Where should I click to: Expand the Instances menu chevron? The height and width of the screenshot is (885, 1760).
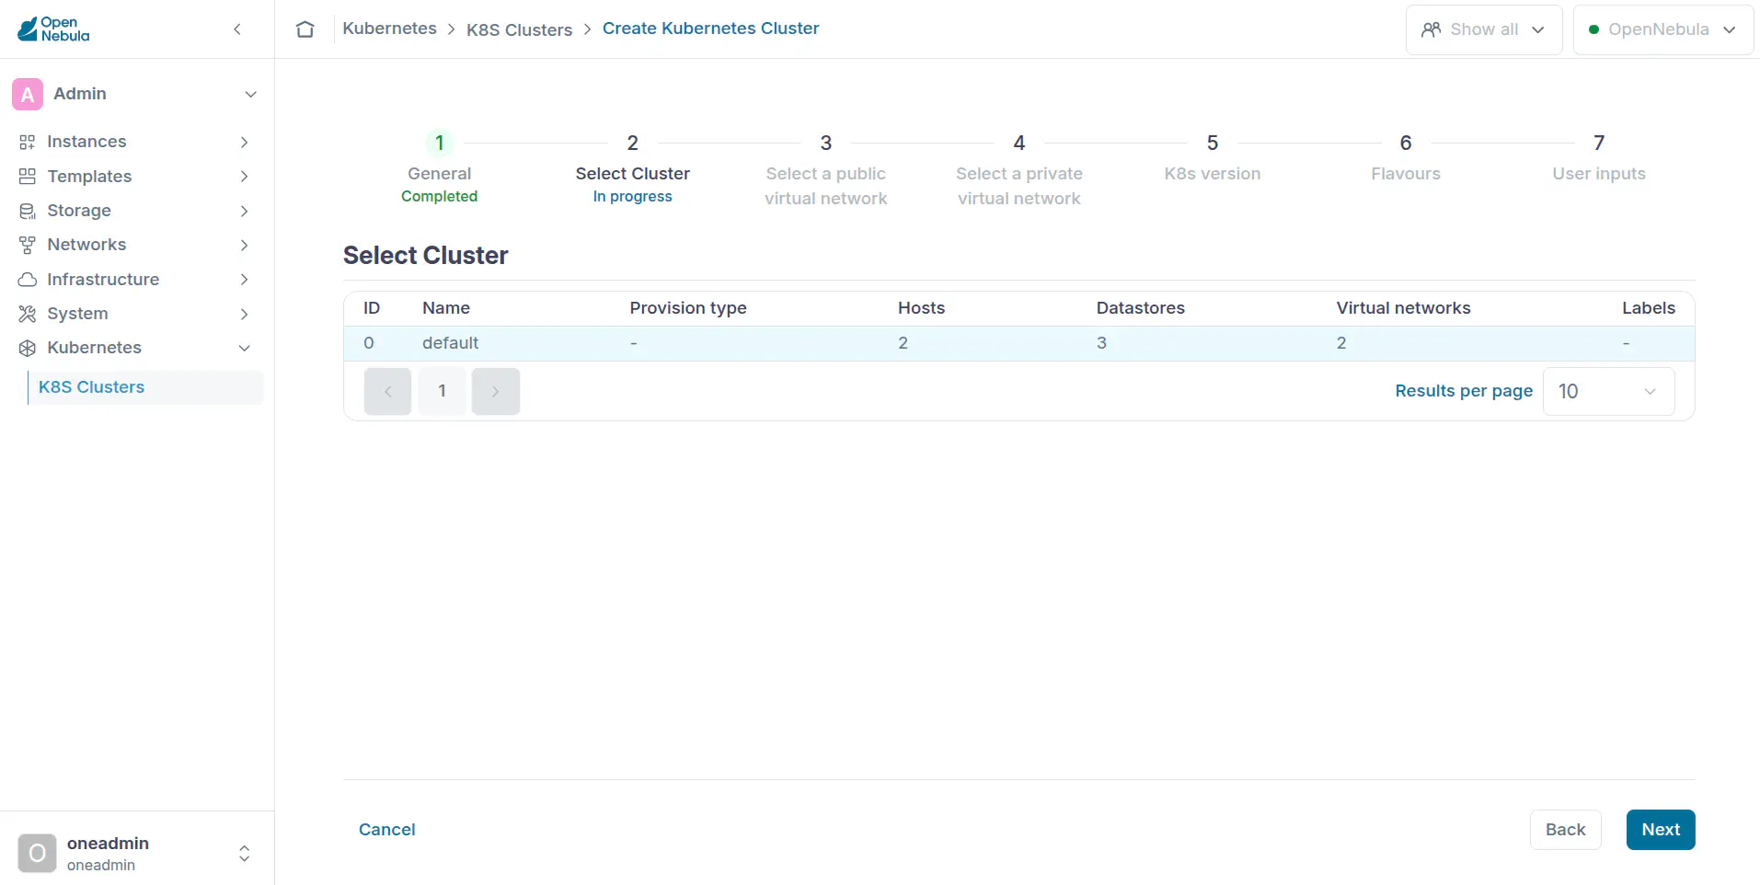(x=244, y=142)
